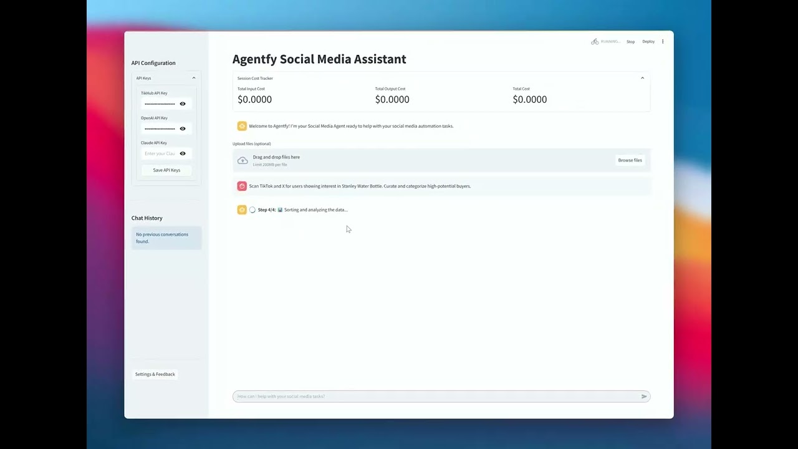798x449 pixels.
Task: Open Settings & Feedback
Action: pyautogui.click(x=155, y=374)
